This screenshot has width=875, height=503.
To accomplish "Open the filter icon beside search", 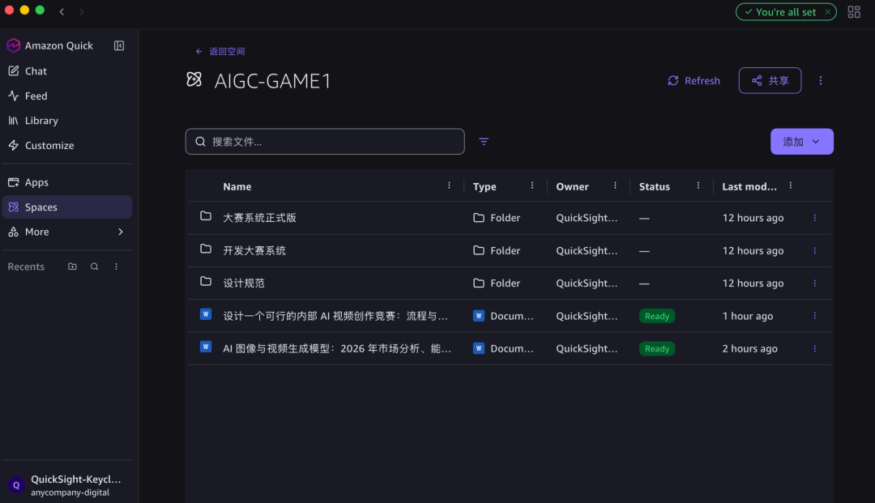I will (x=484, y=142).
